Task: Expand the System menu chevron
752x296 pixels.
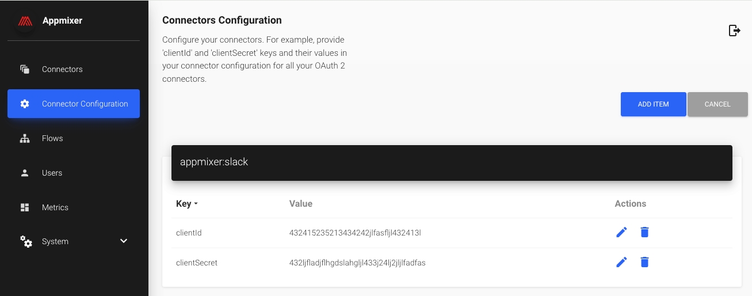Action: tap(124, 241)
